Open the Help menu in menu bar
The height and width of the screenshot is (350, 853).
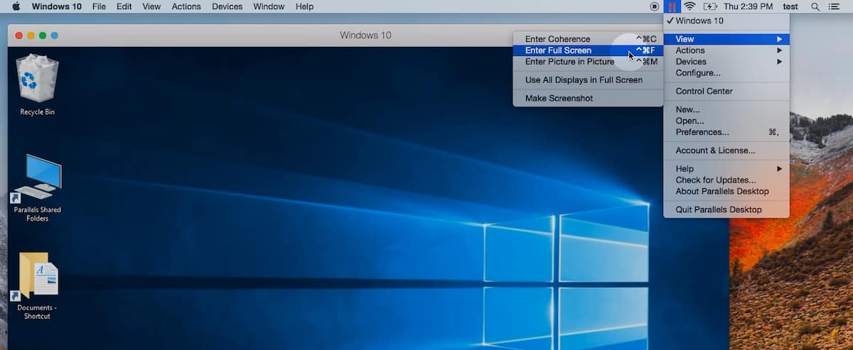pyautogui.click(x=304, y=6)
